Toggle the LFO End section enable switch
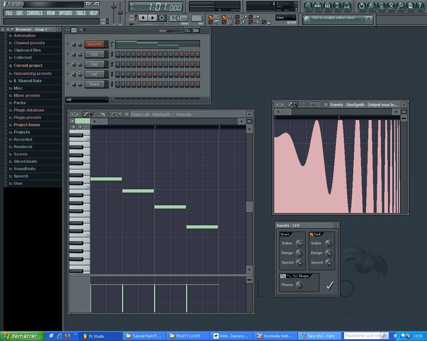Image resolution: width=427 pixels, height=341 pixels. pyautogui.click(x=312, y=234)
